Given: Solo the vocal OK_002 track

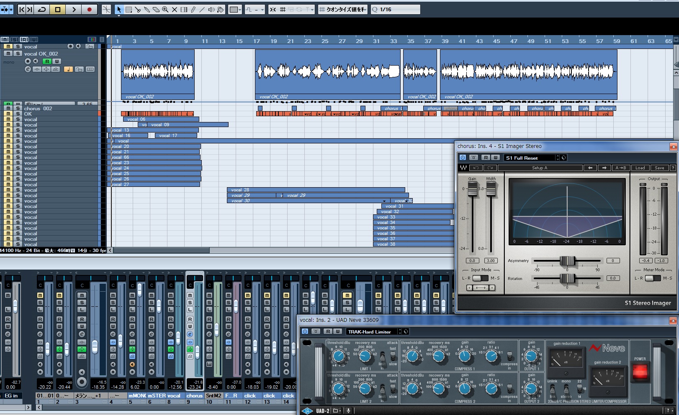Looking at the screenshot, I should [x=18, y=53].
